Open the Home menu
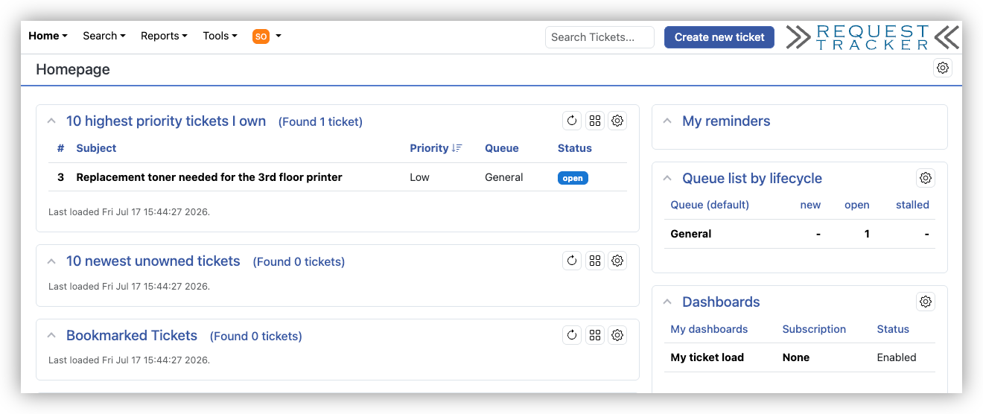983x414 pixels. [x=48, y=36]
